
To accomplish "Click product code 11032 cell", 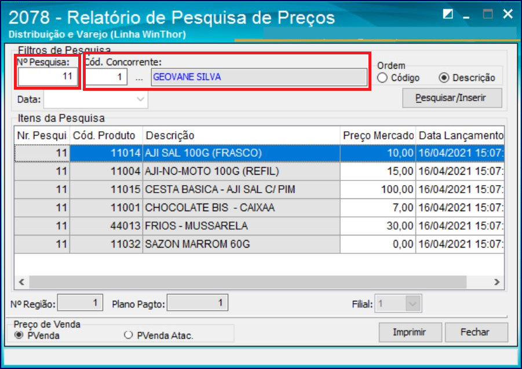I will tap(106, 244).
